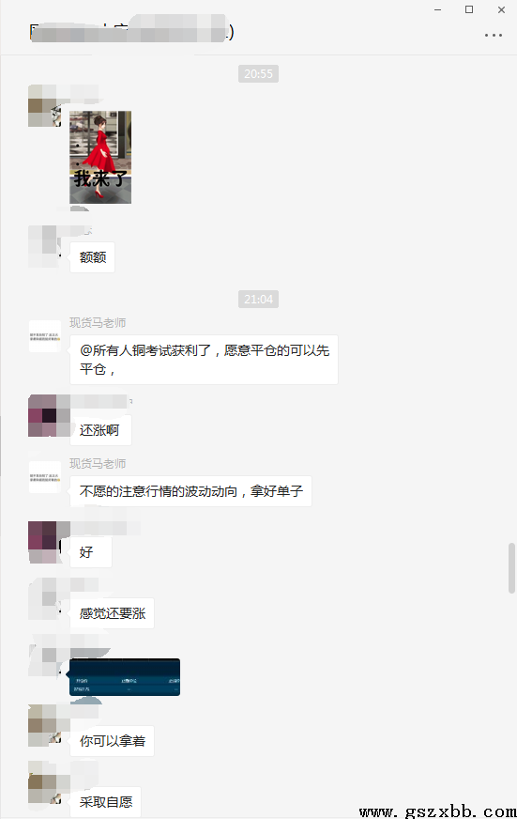Click the 感觉还要涨 message bubble
517x819 pixels.
coord(113,613)
